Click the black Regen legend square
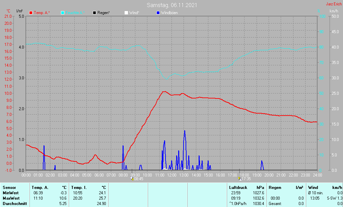The width and height of the screenshot is (343, 207). coord(94,13)
